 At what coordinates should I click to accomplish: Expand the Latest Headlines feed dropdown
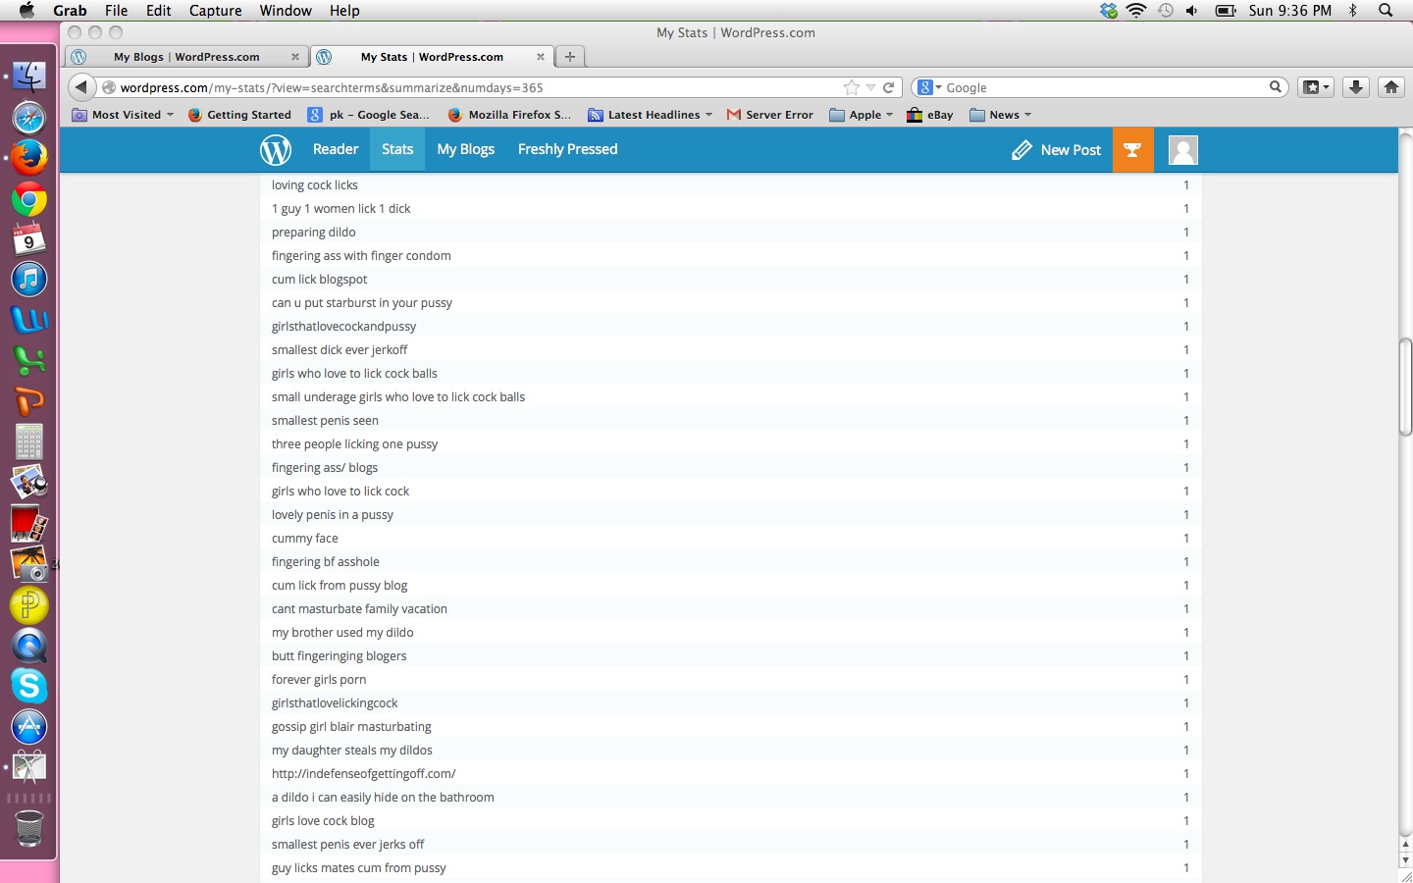[651, 115]
